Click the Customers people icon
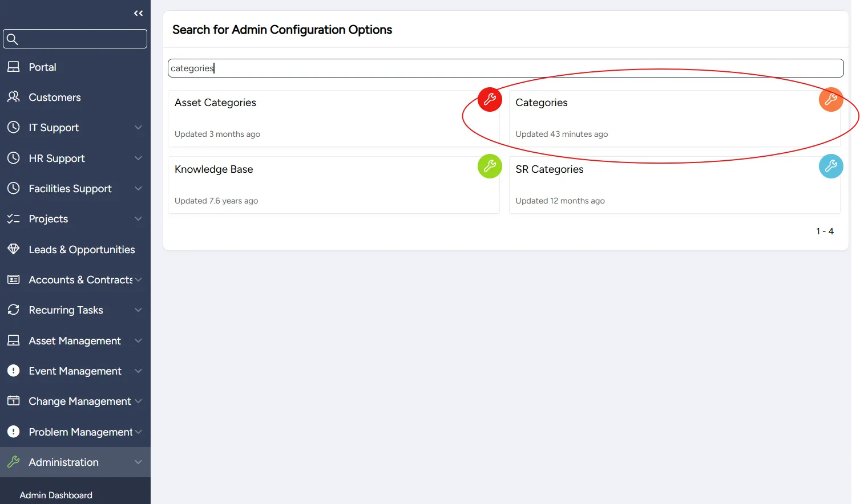Screen dimensions: 860x504 click(14, 97)
